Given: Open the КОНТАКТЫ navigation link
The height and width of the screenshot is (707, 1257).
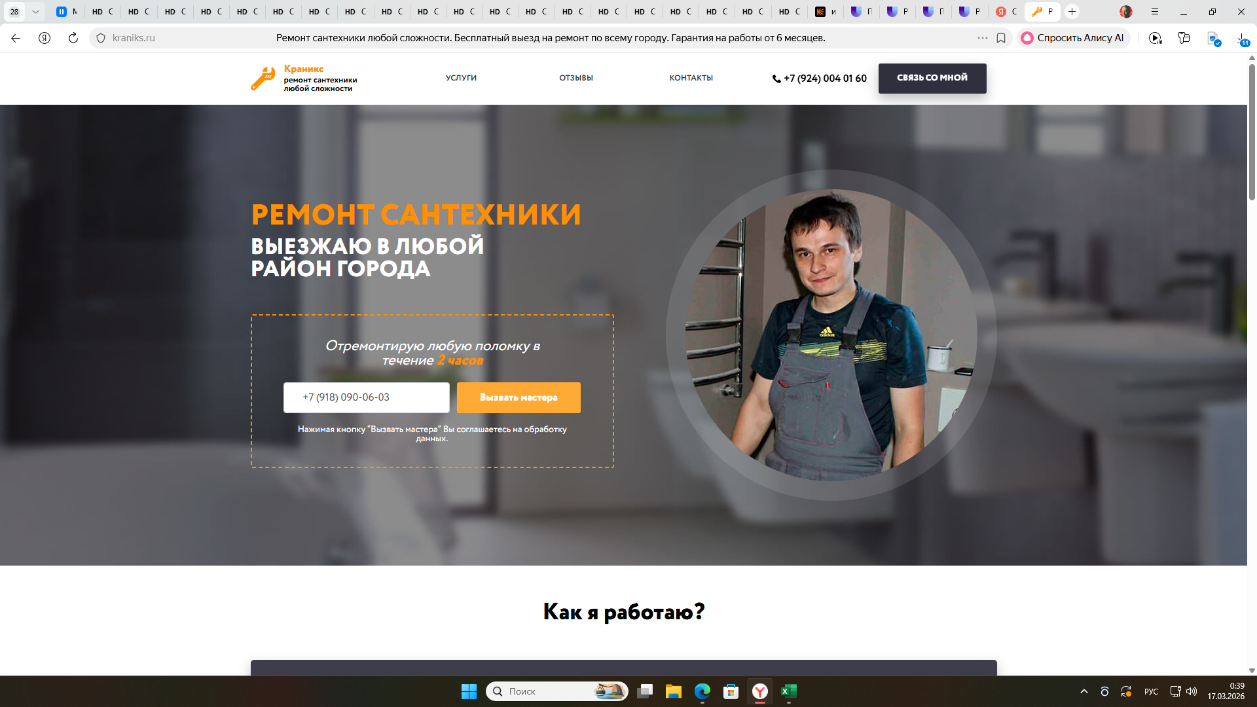Looking at the screenshot, I should (x=691, y=78).
